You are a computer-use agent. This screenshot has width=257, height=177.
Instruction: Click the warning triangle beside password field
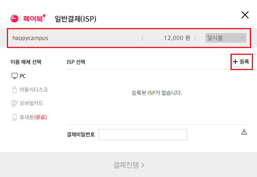coord(244,132)
